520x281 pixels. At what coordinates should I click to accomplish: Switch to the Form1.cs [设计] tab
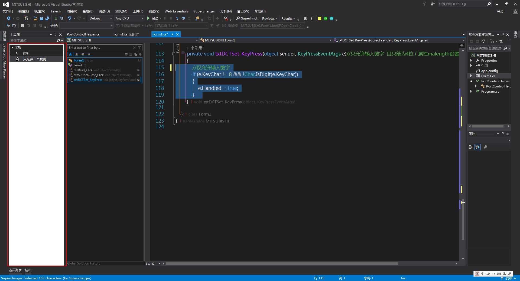tap(126, 34)
